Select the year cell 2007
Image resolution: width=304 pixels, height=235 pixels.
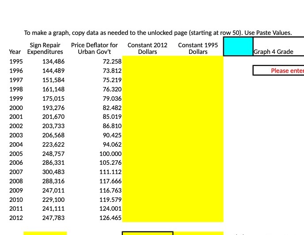(16, 172)
